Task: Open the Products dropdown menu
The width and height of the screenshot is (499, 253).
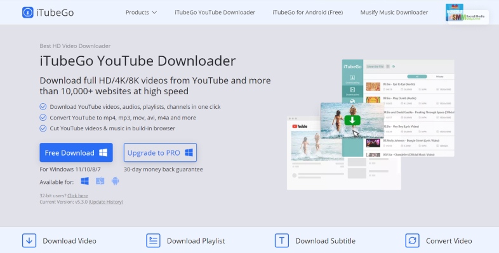Action: (x=141, y=13)
